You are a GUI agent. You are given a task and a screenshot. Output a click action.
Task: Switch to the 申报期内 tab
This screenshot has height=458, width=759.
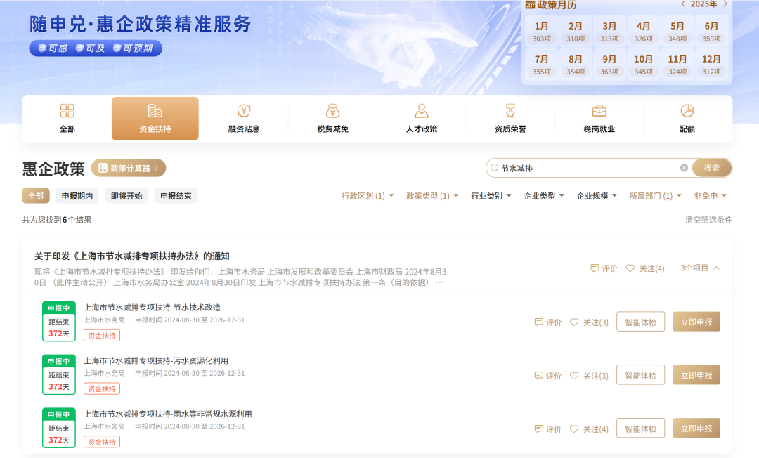point(77,196)
